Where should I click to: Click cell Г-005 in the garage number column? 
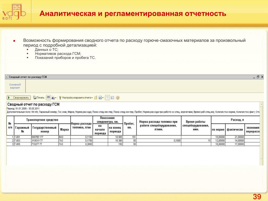[x=23, y=144]
